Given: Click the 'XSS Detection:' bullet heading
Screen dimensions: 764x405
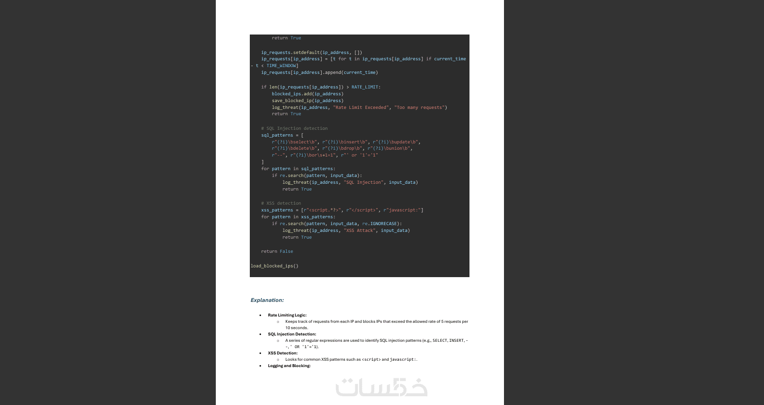Looking at the screenshot, I should click(x=283, y=353).
